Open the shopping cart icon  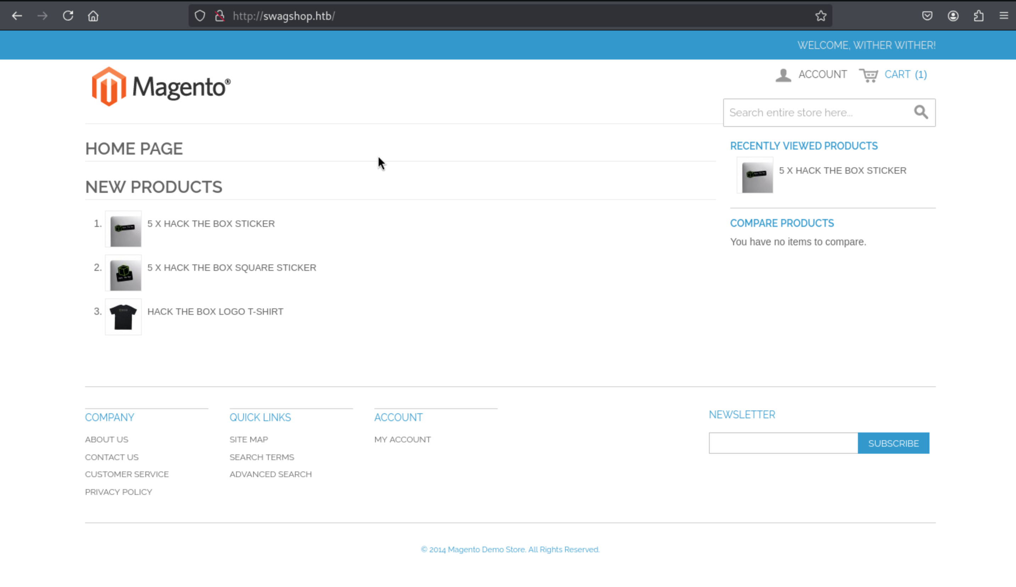[869, 75]
